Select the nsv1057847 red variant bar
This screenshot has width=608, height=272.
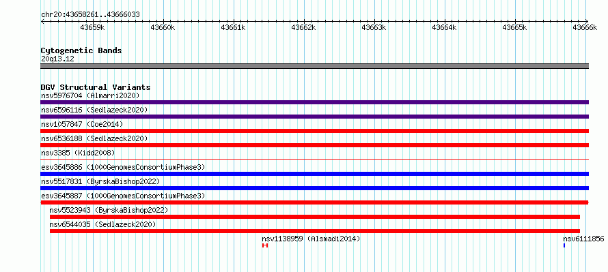pyautogui.click(x=314, y=131)
